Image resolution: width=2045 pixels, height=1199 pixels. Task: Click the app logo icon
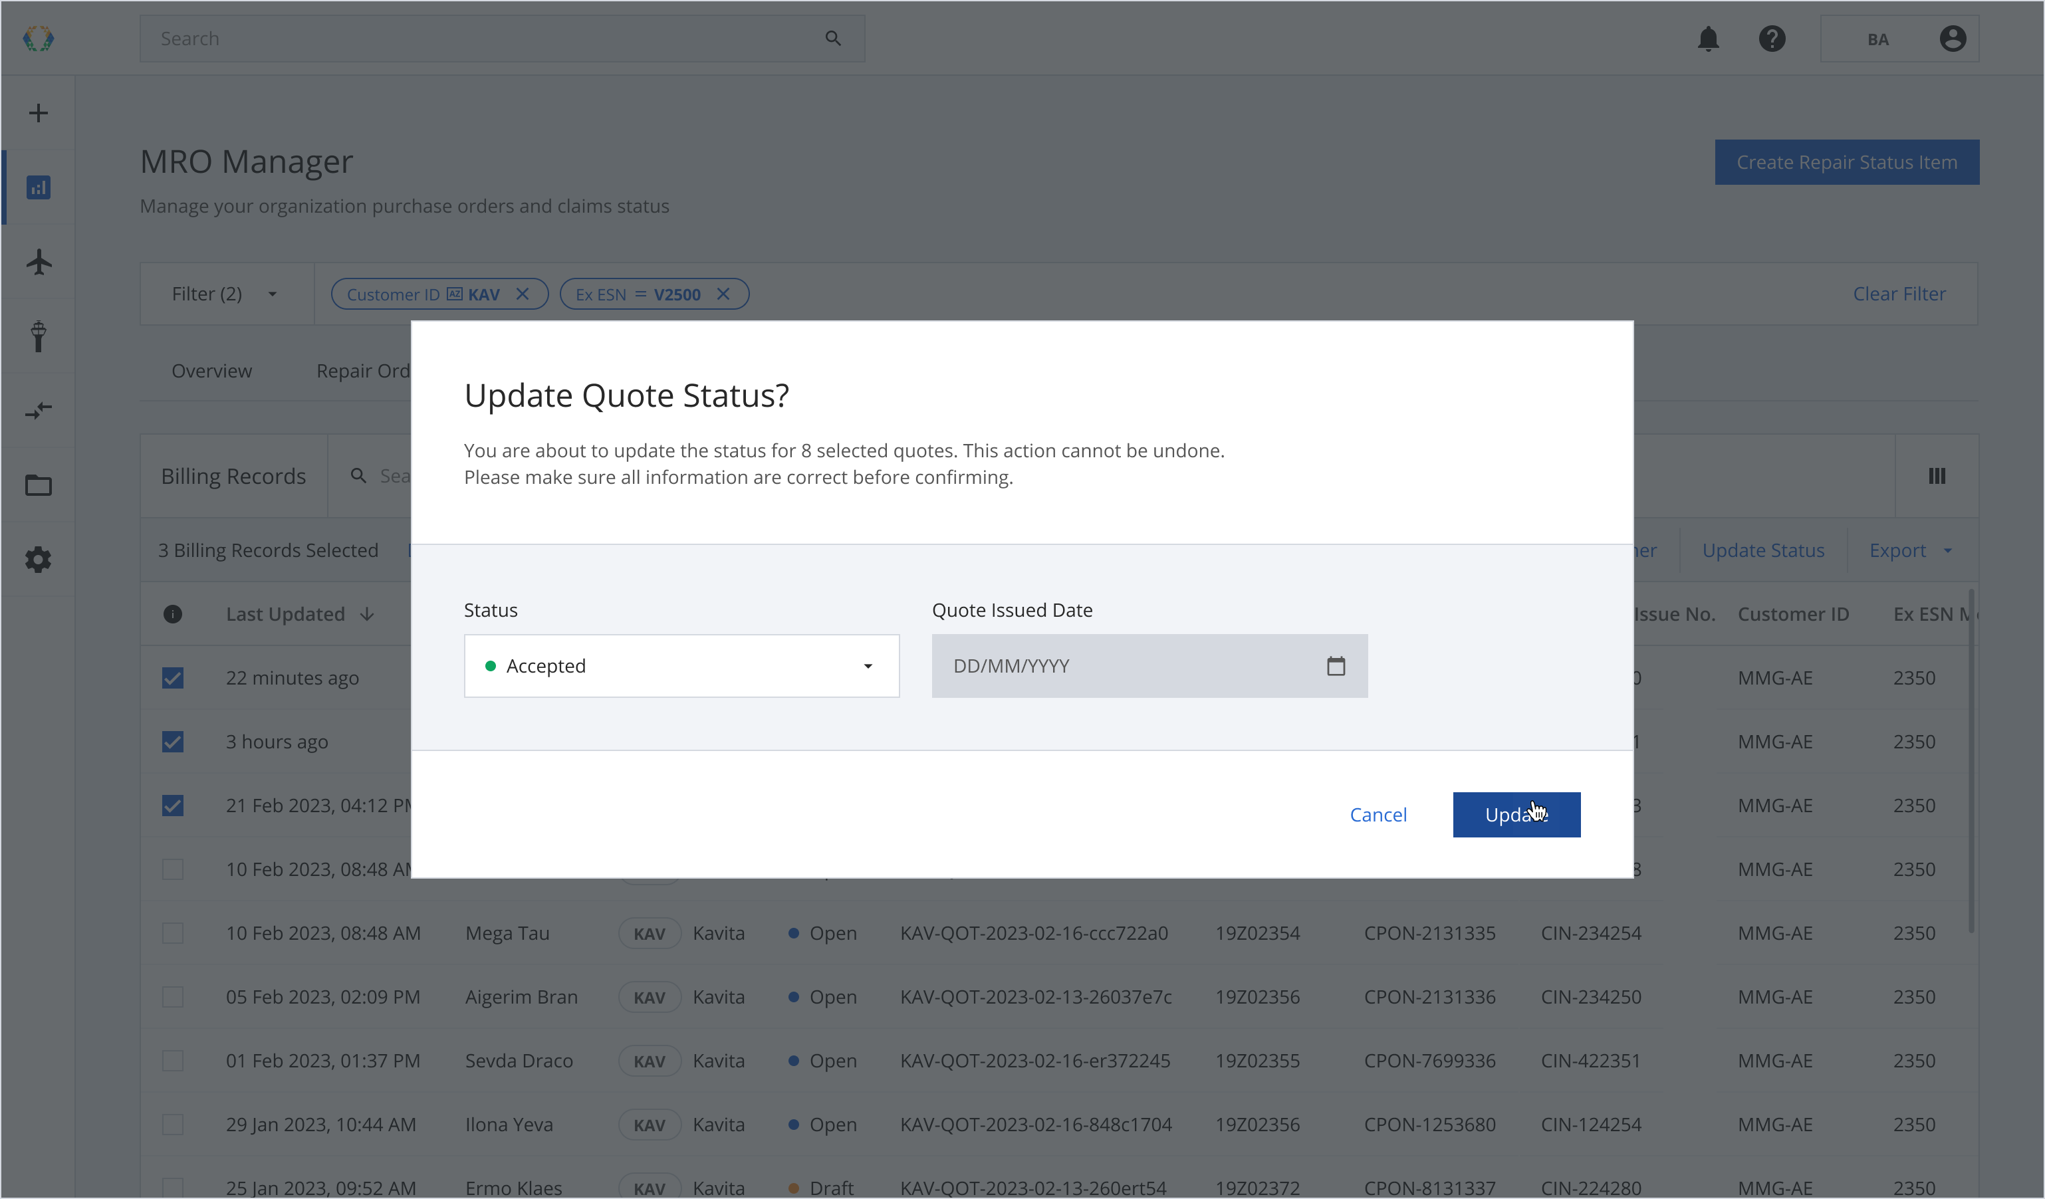click(x=38, y=38)
